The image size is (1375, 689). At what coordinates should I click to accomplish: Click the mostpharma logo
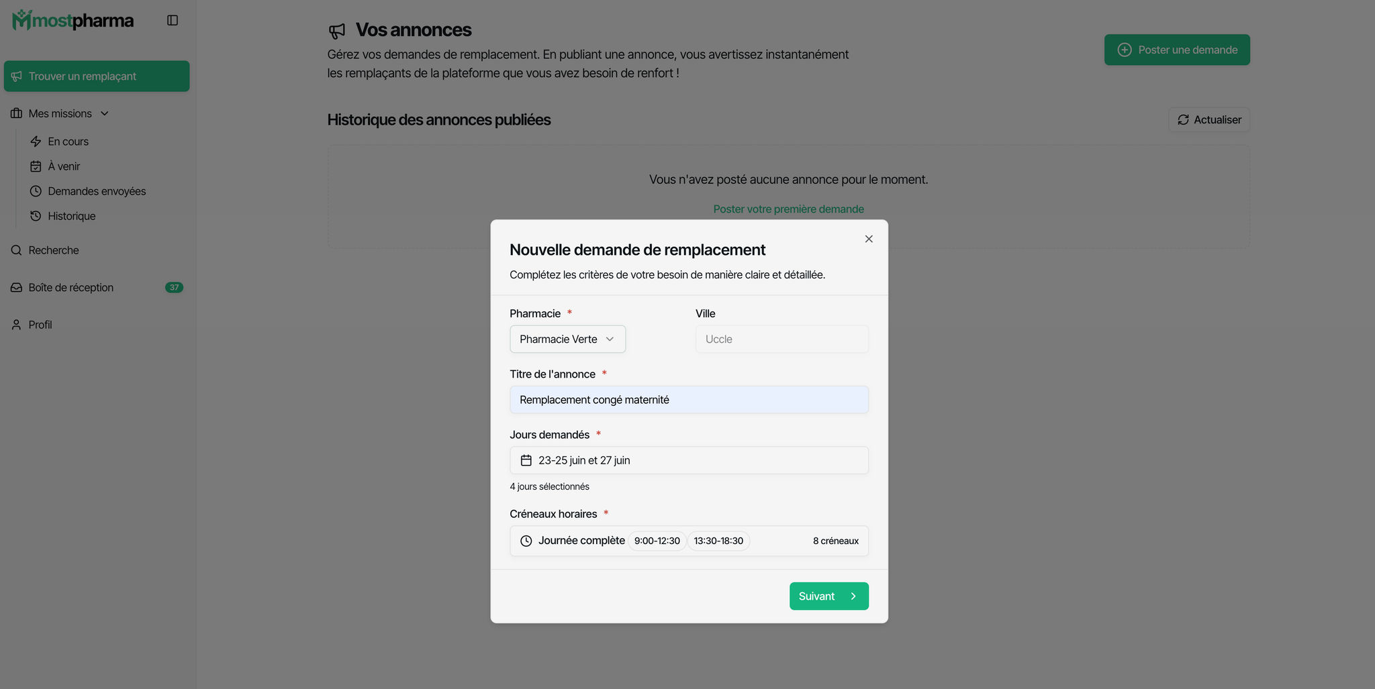(73, 20)
